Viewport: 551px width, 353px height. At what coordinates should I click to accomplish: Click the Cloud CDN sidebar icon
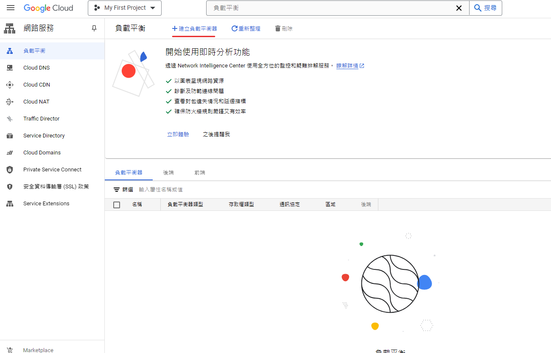tap(10, 85)
